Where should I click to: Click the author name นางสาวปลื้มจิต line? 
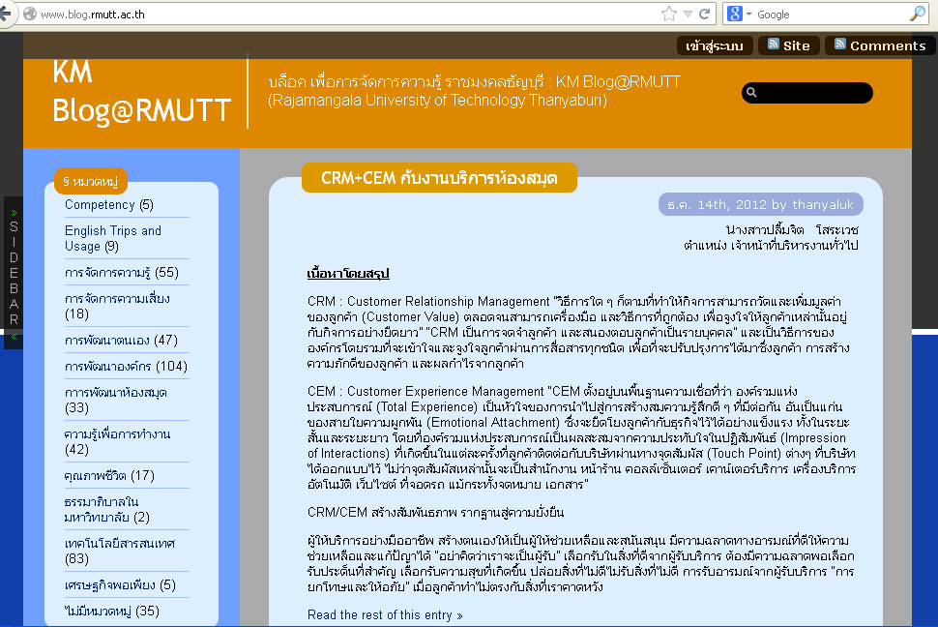coord(792,230)
